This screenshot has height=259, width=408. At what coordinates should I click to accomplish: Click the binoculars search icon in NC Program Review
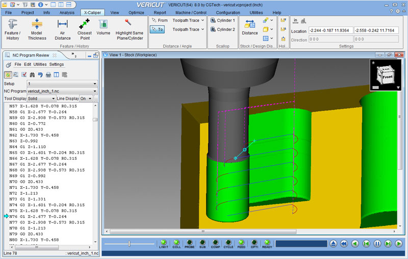(x=31, y=74)
